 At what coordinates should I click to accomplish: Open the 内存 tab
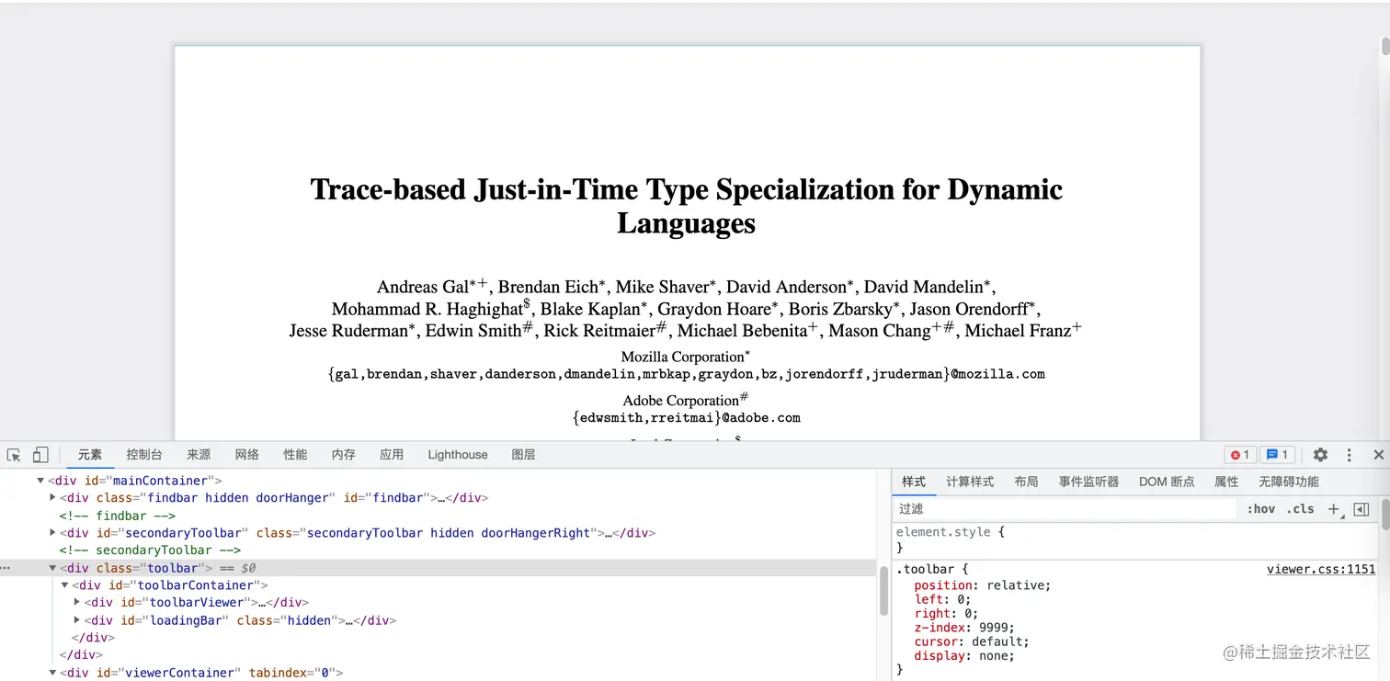[344, 455]
